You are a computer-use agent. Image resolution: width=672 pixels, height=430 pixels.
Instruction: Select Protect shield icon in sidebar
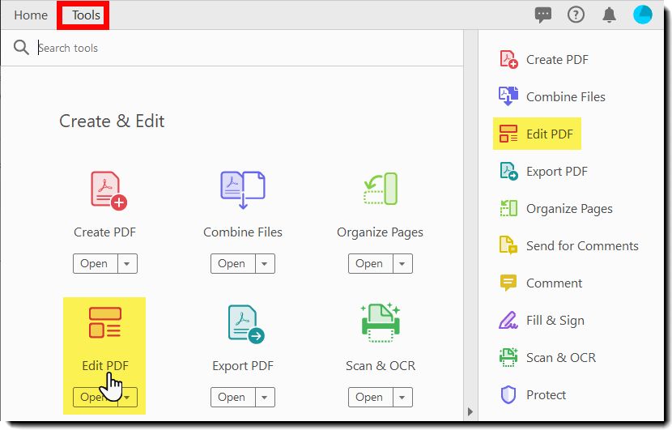click(x=508, y=394)
